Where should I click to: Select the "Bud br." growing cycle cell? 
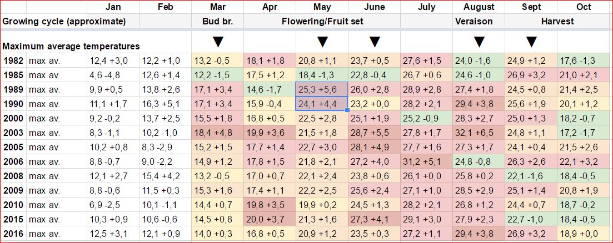click(217, 21)
